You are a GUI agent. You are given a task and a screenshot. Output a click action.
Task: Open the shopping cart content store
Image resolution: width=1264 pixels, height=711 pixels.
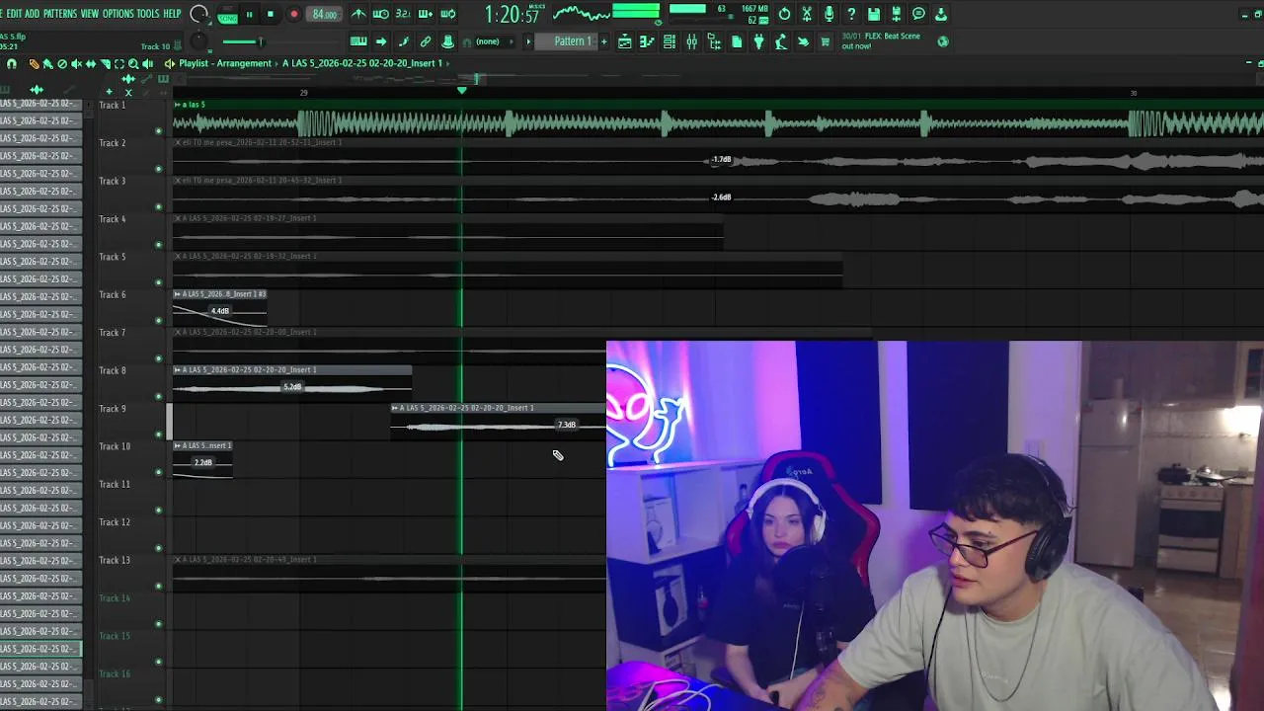(x=825, y=41)
